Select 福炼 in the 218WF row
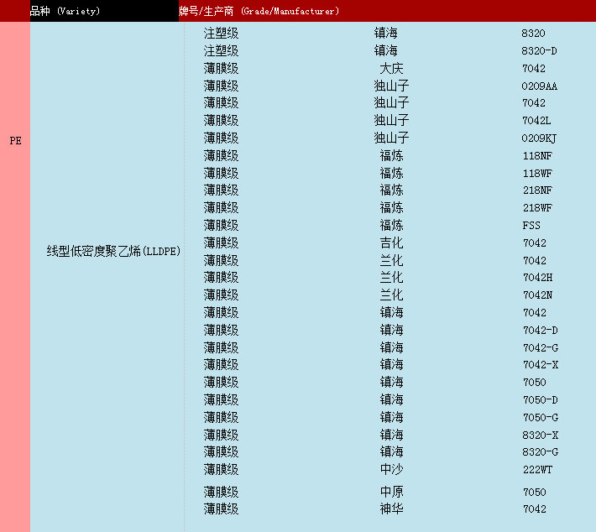596x532 pixels. point(391,208)
